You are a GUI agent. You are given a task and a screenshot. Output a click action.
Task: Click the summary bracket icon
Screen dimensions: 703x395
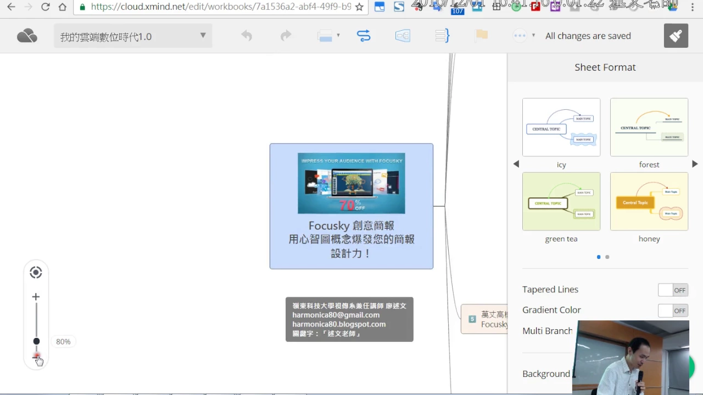click(442, 36)
